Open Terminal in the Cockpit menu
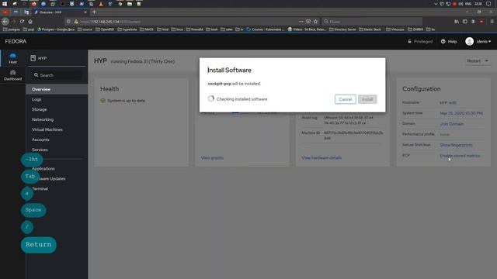 (40, 188)
